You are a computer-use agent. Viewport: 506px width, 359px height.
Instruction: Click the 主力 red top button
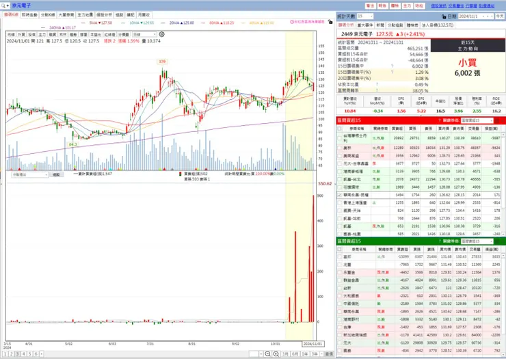(407, 5)
